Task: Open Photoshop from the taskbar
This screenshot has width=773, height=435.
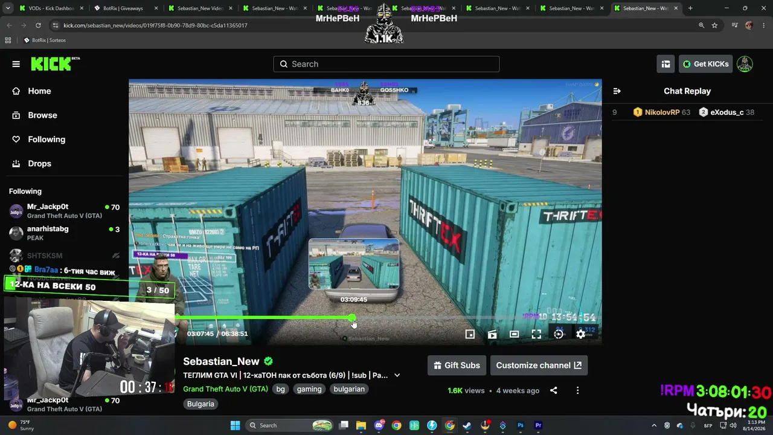Action: [x=521, y=425]
